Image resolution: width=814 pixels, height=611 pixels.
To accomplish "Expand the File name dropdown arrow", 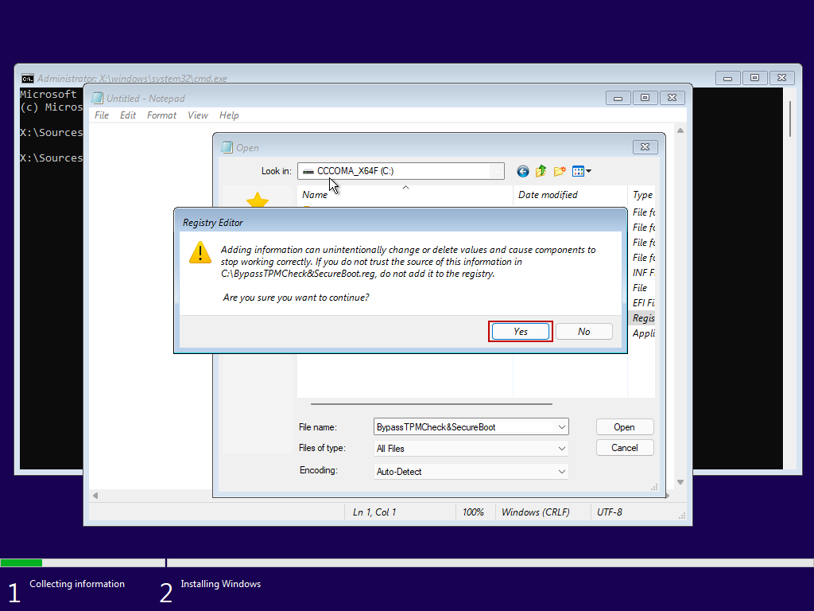I will coord(562,427).
